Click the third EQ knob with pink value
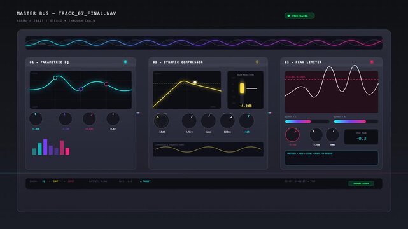The width and height of the screenshot is (408, 229). tap(89, 119)
